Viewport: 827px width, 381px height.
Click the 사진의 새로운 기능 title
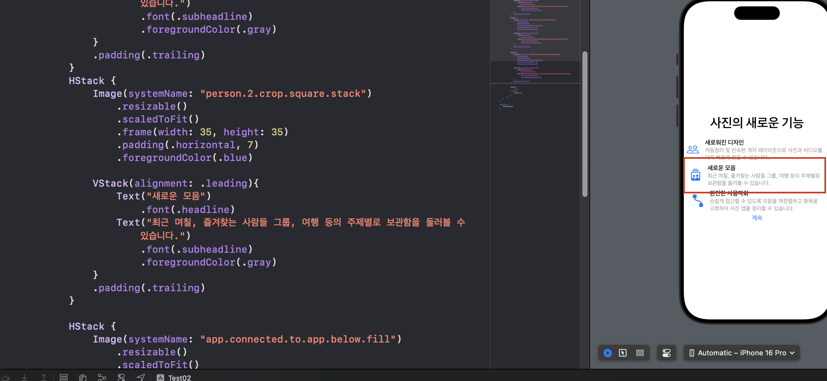coord(757,123)
